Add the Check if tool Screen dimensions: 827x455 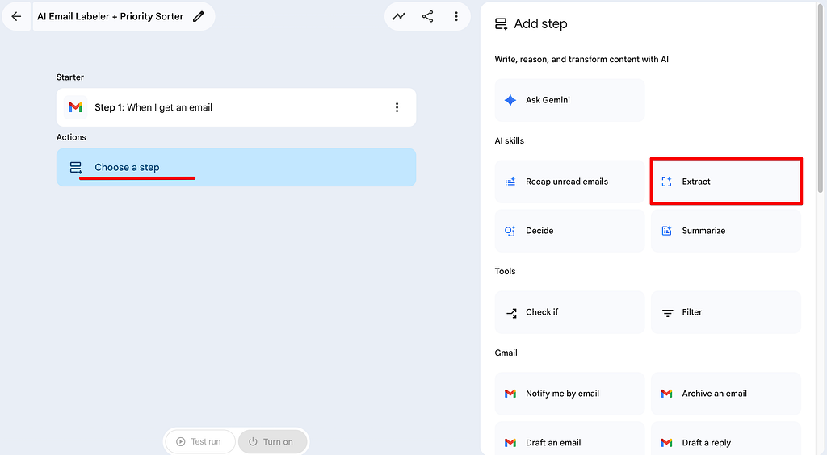point(569,312)
